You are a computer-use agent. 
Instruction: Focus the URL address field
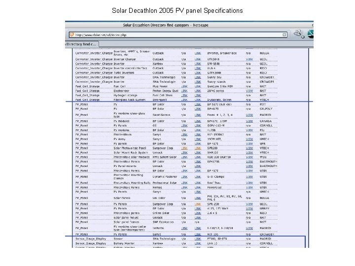coord(178,35)
